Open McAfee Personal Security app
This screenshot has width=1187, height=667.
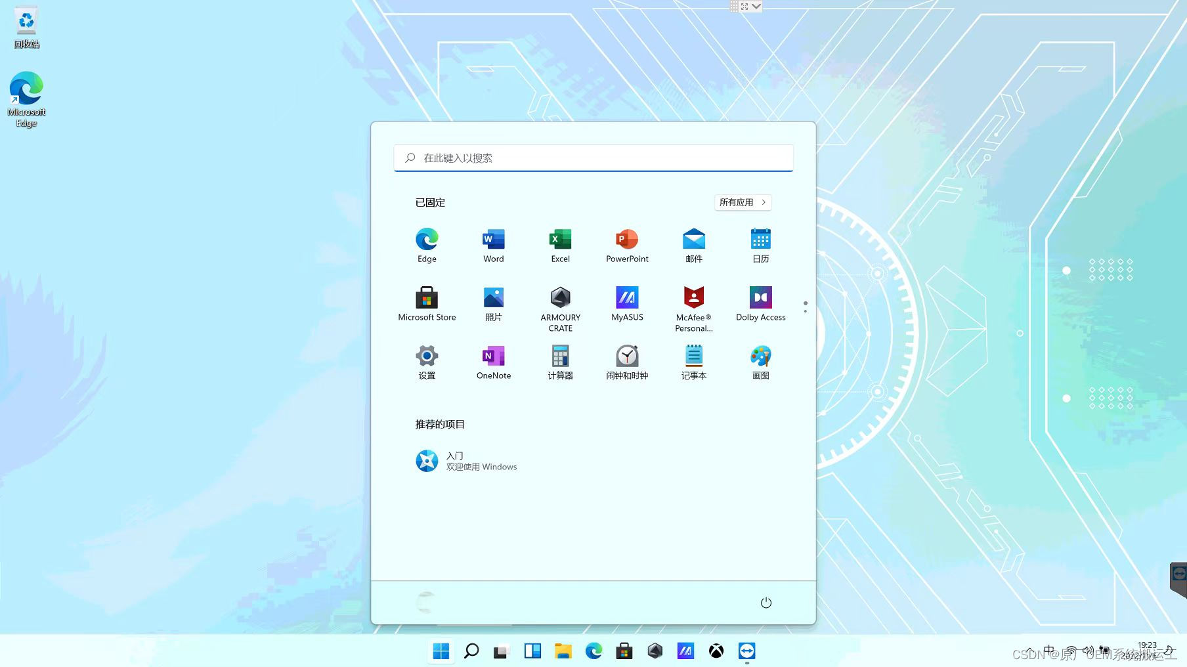[694, 309]
